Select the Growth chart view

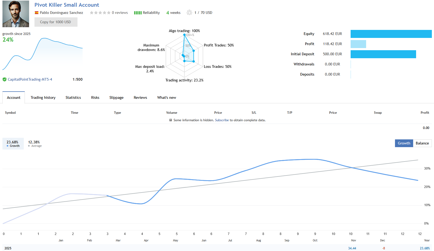click(x=404, y=143)
